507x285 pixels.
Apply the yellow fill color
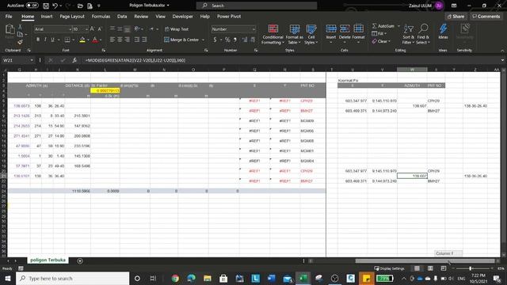[82, 40]
